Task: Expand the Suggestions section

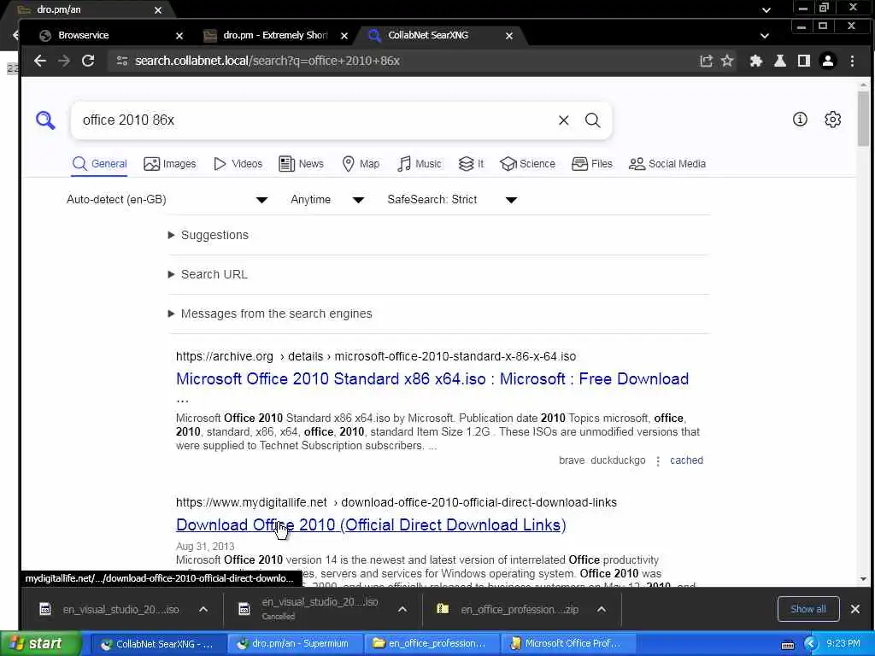Action: click(x=208, y=236)
